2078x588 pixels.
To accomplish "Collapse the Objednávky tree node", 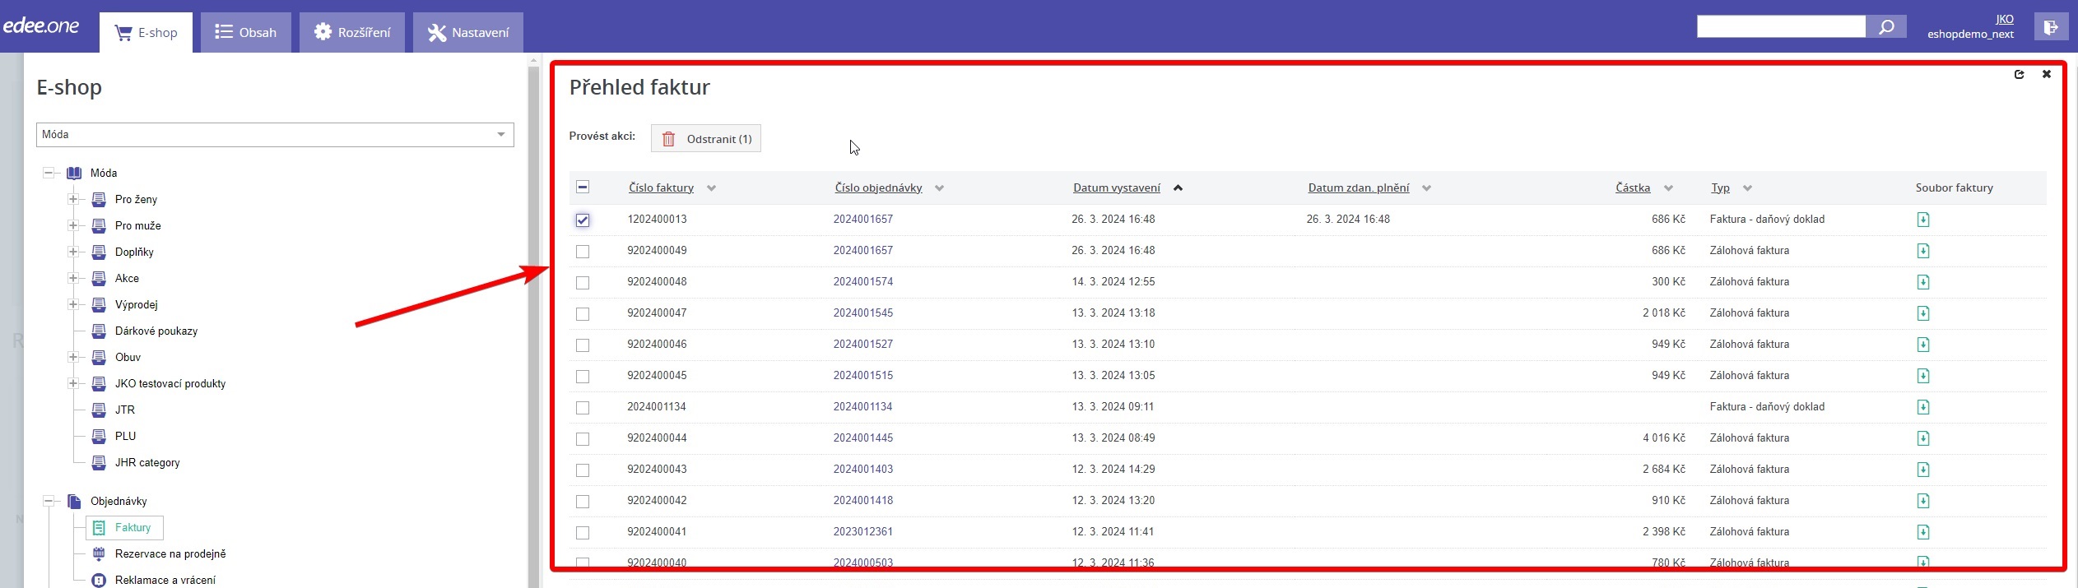I will click(x=49, y=501).
